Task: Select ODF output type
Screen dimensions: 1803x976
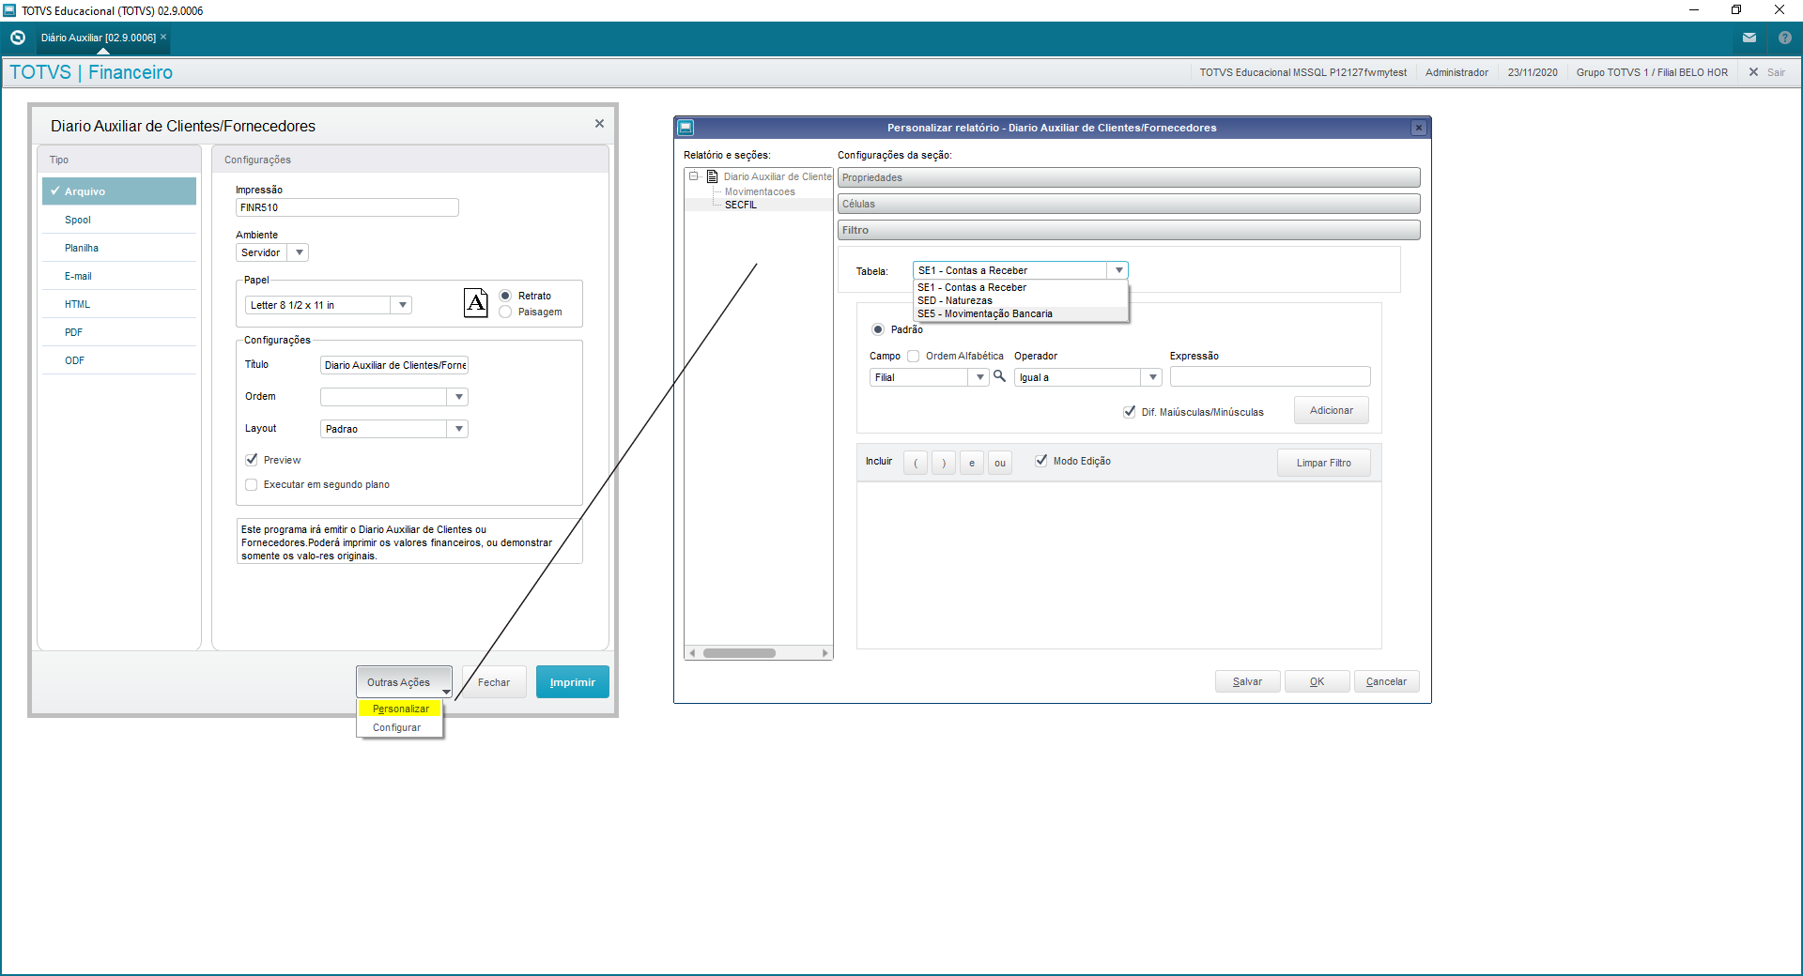Action: click(x=119, y=360)
